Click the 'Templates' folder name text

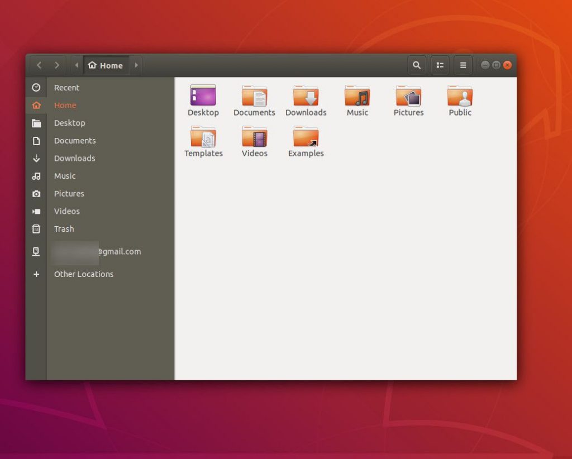click(203, 154)
